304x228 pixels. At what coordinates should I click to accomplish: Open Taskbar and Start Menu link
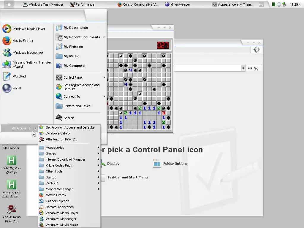pyautogui.click(x=127, y=177)
